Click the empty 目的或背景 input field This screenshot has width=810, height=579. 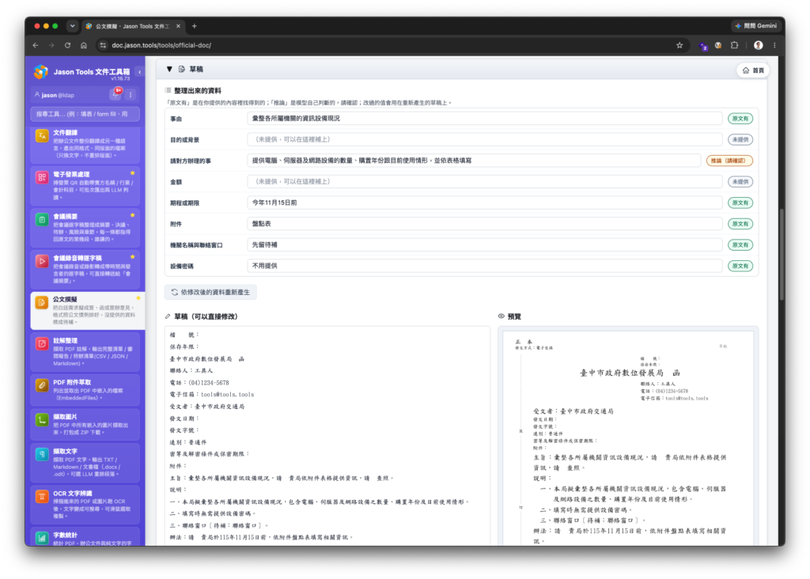click(484, 139)
